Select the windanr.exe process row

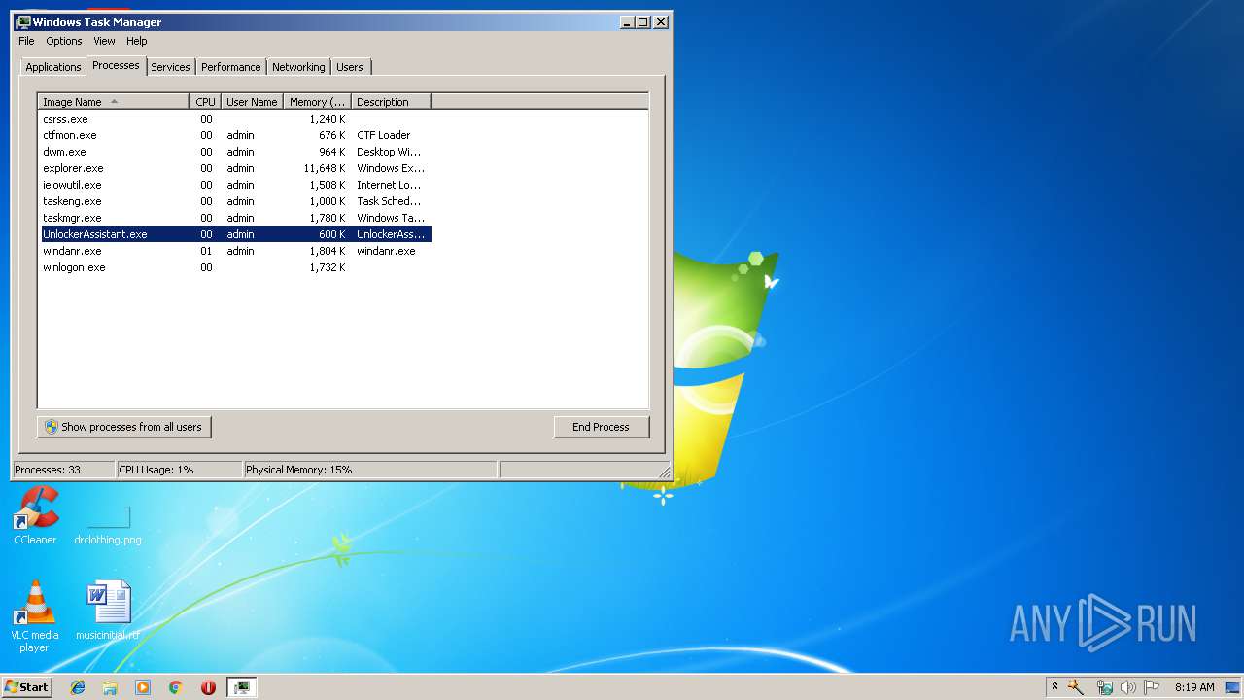(x=234, y=251)
